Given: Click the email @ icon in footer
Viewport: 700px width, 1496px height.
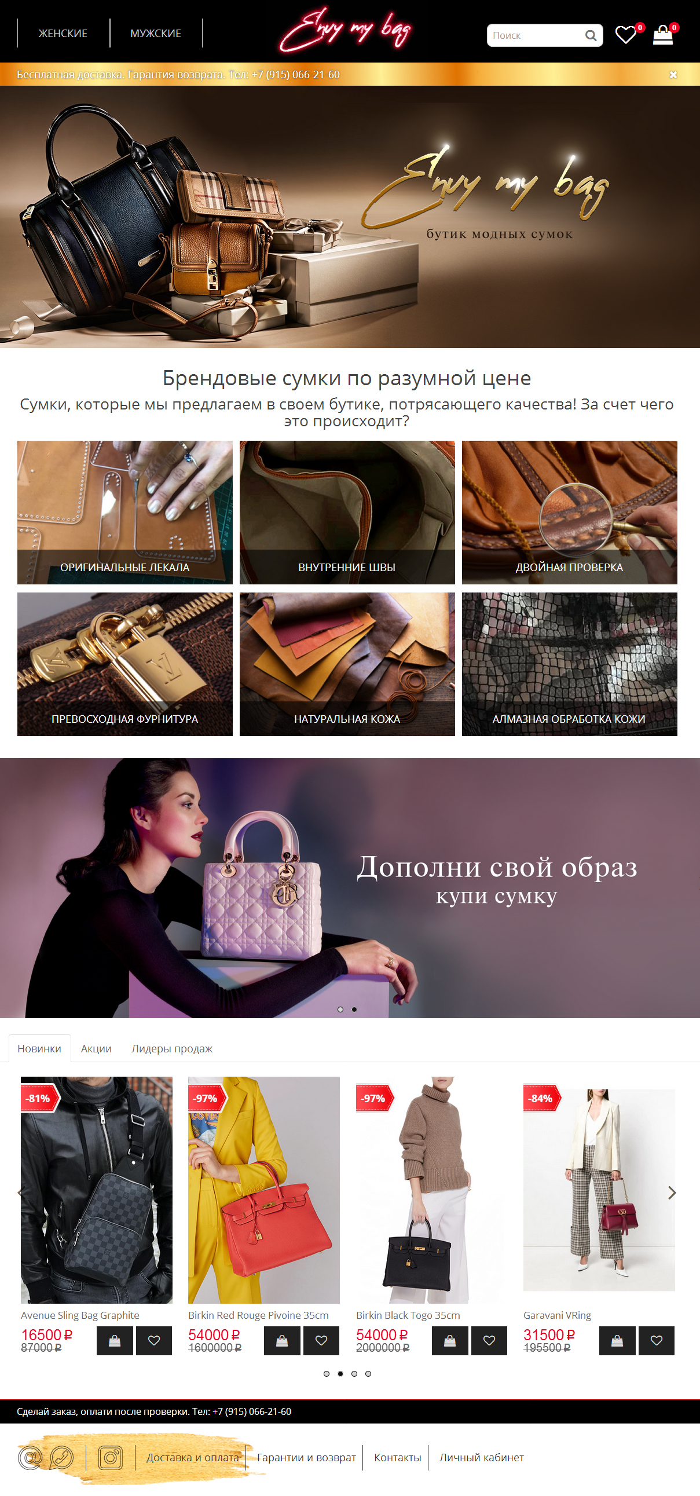Looking at the screenshot, I should click(x=30, y=1457).
